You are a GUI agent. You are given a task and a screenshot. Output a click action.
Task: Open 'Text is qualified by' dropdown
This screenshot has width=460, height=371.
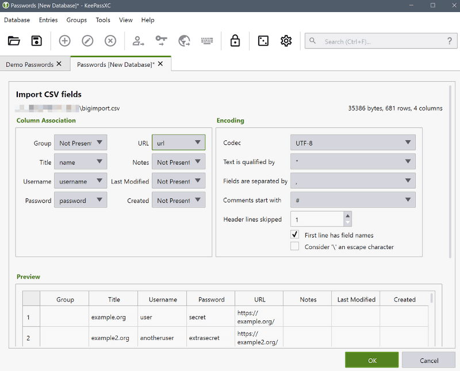pos(353,162)
